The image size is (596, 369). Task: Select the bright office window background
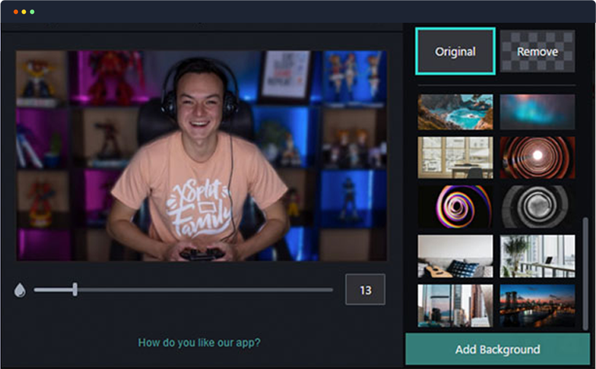click(x=455, y=157)
